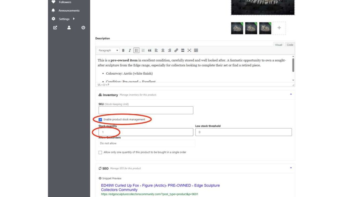The width and height of the screenshot is (344, 197).
Task: Toggle the bulleted list button
Action: click(x=136, y=51)
